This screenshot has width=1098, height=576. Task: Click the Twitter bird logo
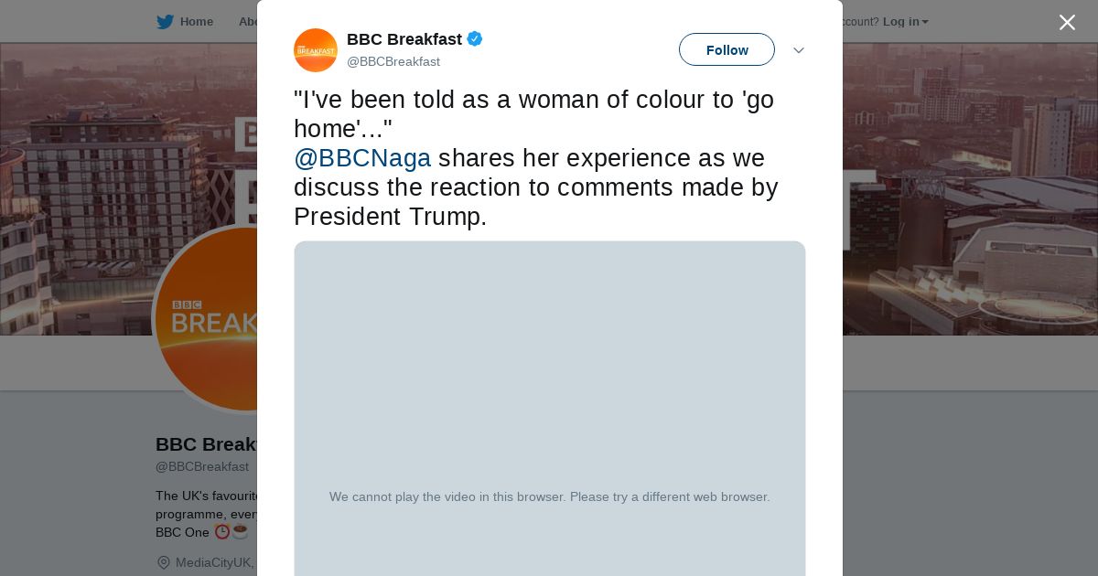coord(165,22)
